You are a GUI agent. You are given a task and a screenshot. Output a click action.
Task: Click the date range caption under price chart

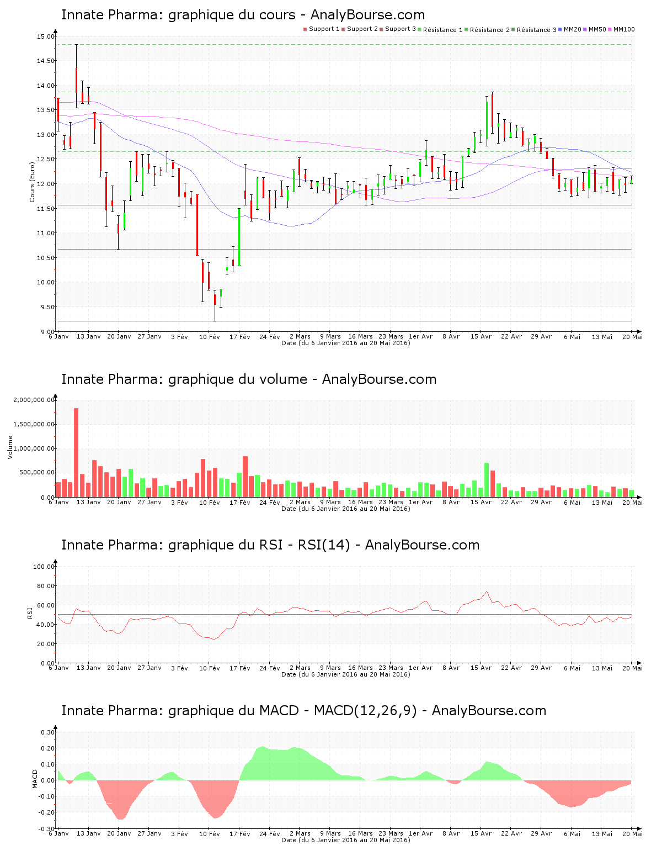tap(346, 343)
